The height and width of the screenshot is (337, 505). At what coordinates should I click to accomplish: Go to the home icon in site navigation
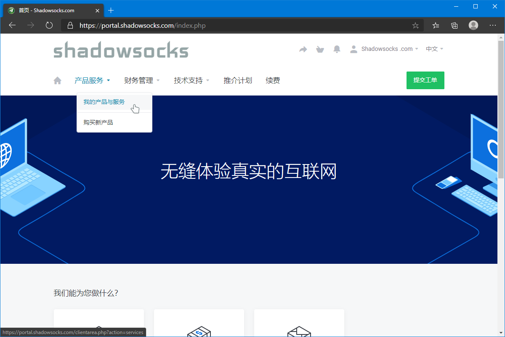58,80
